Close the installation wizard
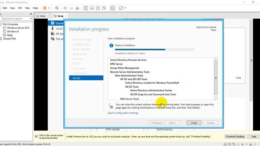Screen dimensions: 260x146 click(x=194, y=123)
